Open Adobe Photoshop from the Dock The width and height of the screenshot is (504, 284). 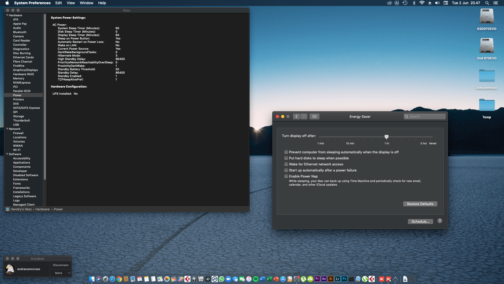[x=344, y=279]
